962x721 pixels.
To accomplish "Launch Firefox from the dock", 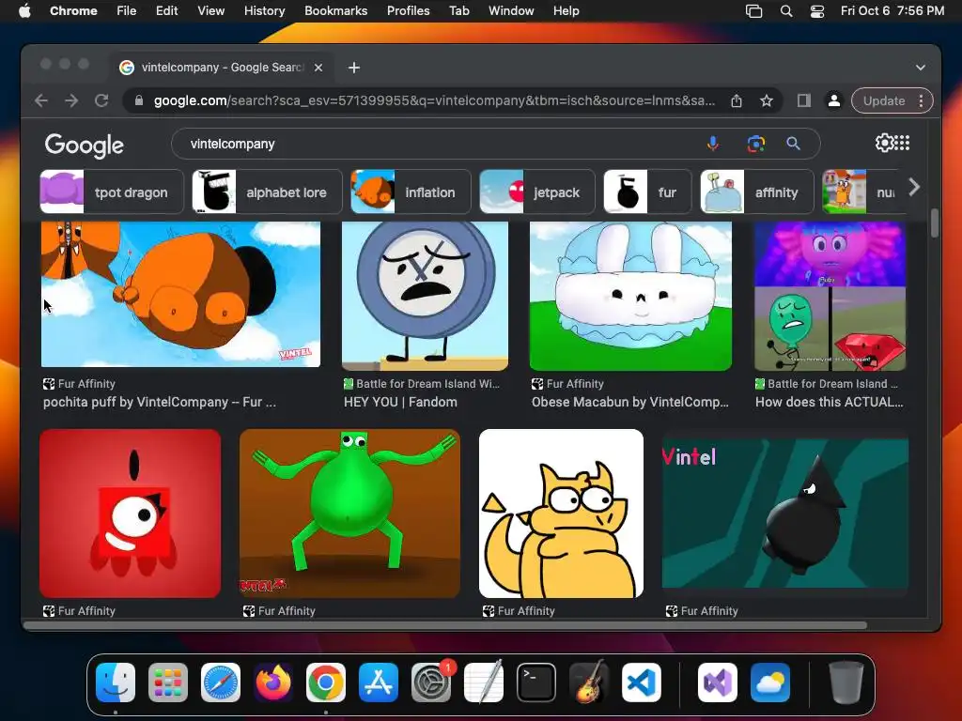I will pos(273,683).
